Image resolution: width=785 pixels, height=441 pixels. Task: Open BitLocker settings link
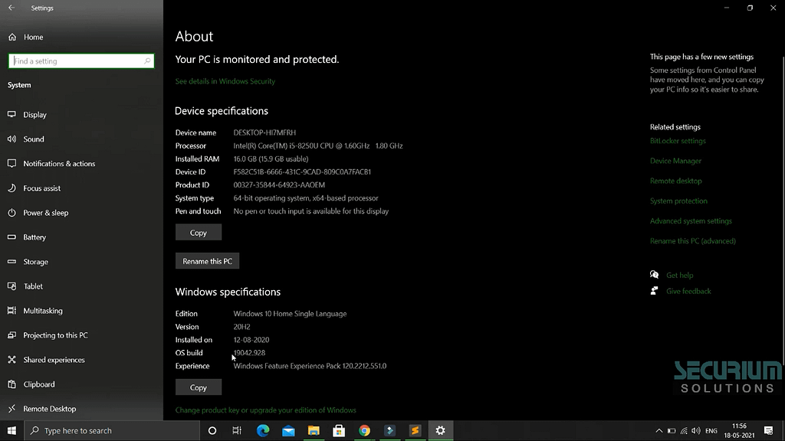click(678, 141)
